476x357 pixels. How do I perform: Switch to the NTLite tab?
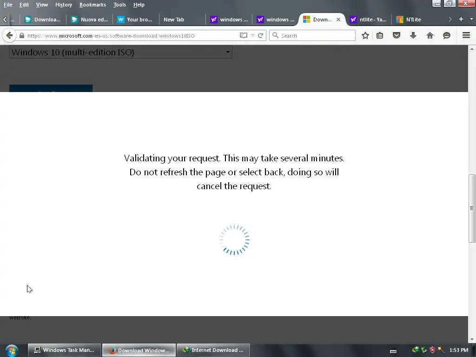tap(415, 20)
